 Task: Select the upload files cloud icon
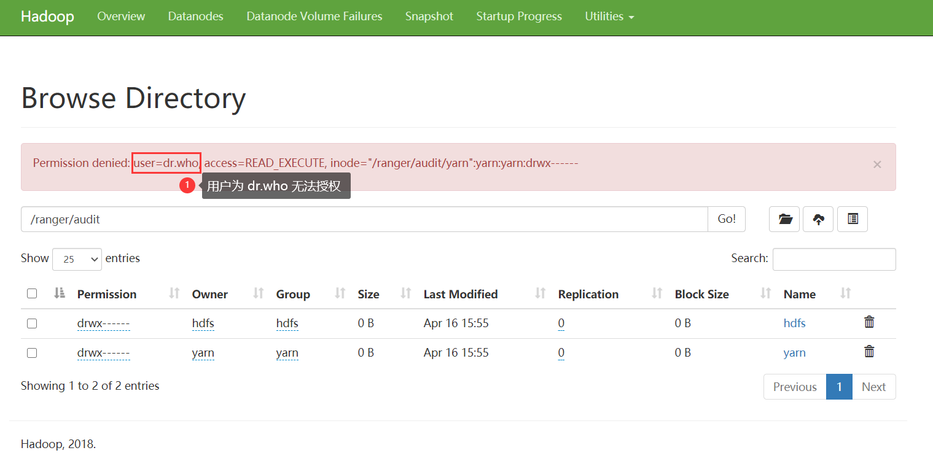pyautogui.click(x=818, y=219)
